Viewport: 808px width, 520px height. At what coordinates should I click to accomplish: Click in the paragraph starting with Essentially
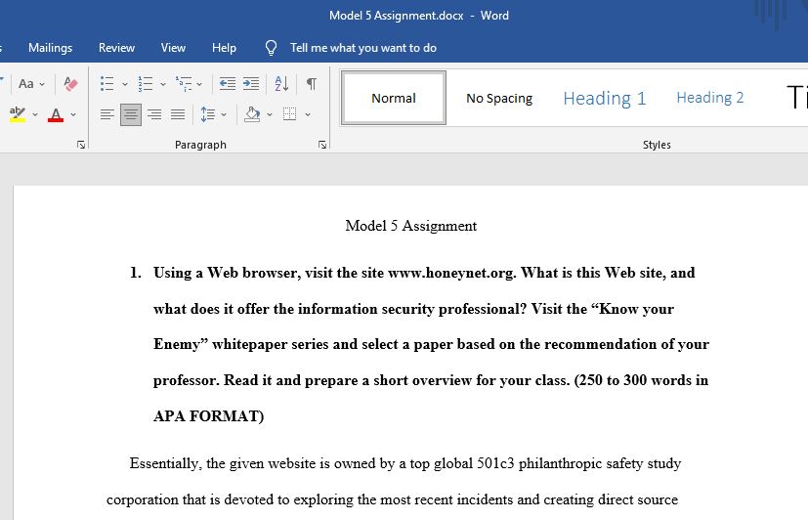click(x=394, y=481)
